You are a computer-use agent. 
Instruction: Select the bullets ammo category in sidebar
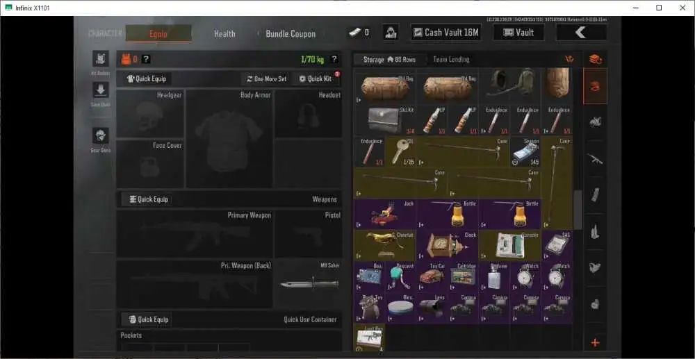(x=595, y=231)
